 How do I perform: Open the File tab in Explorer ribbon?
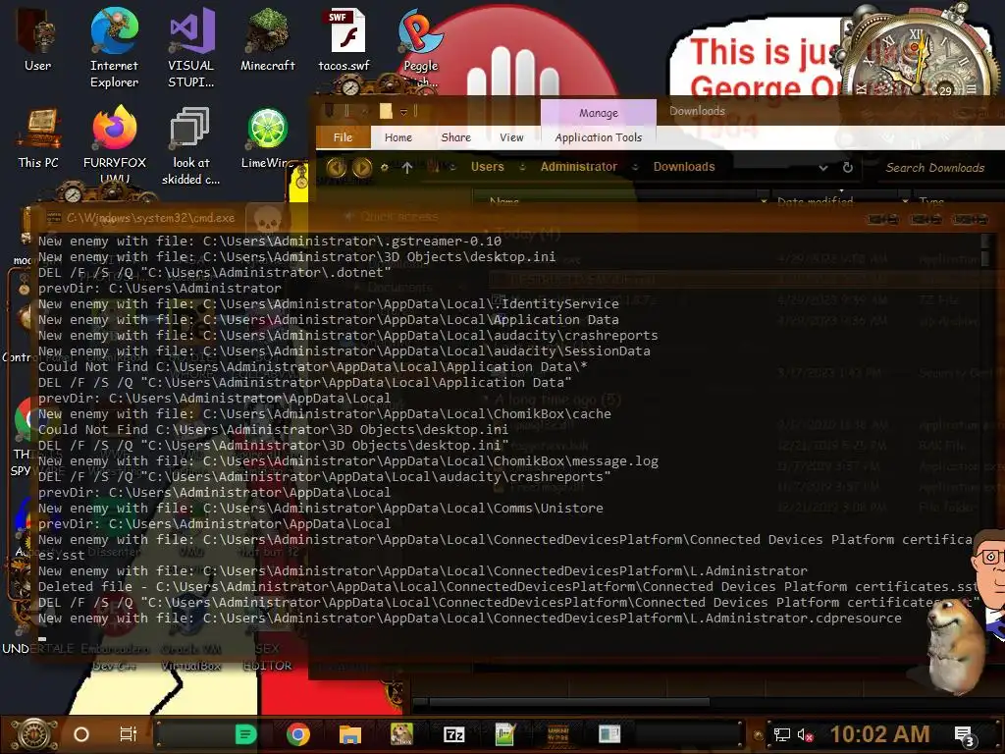tap(343, 137)
